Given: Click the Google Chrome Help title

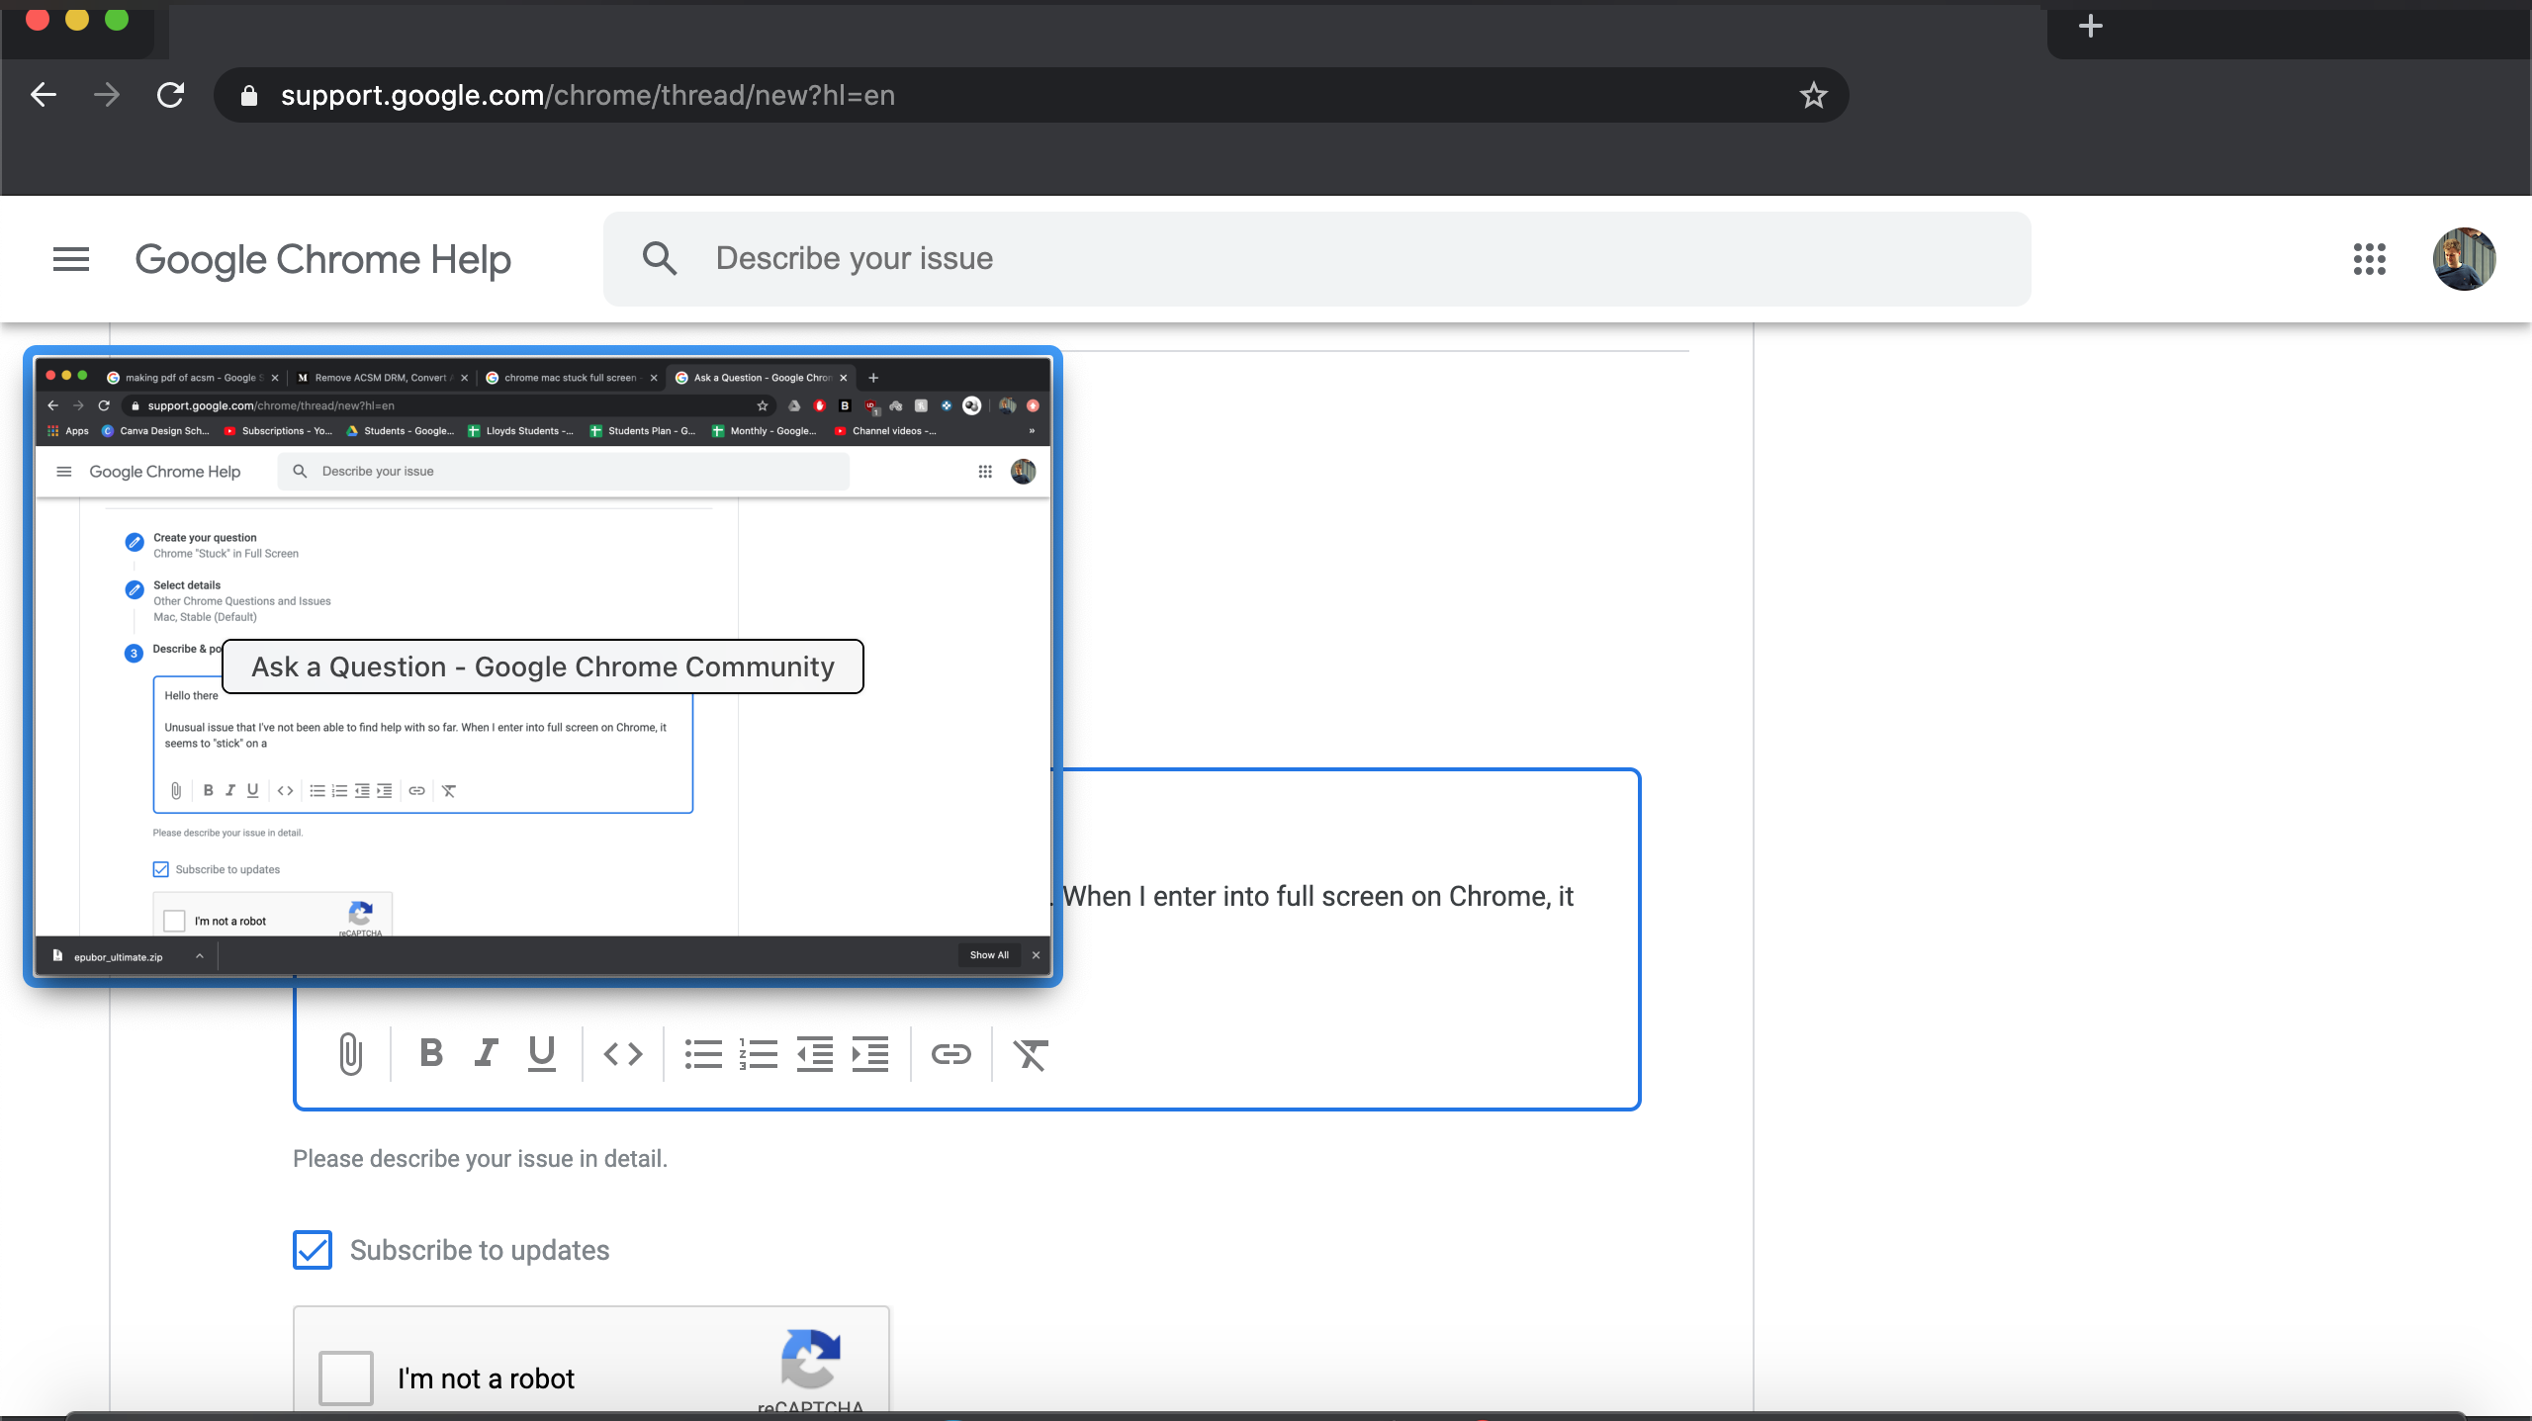Looking at the screenshot, I should coord(322,259).
